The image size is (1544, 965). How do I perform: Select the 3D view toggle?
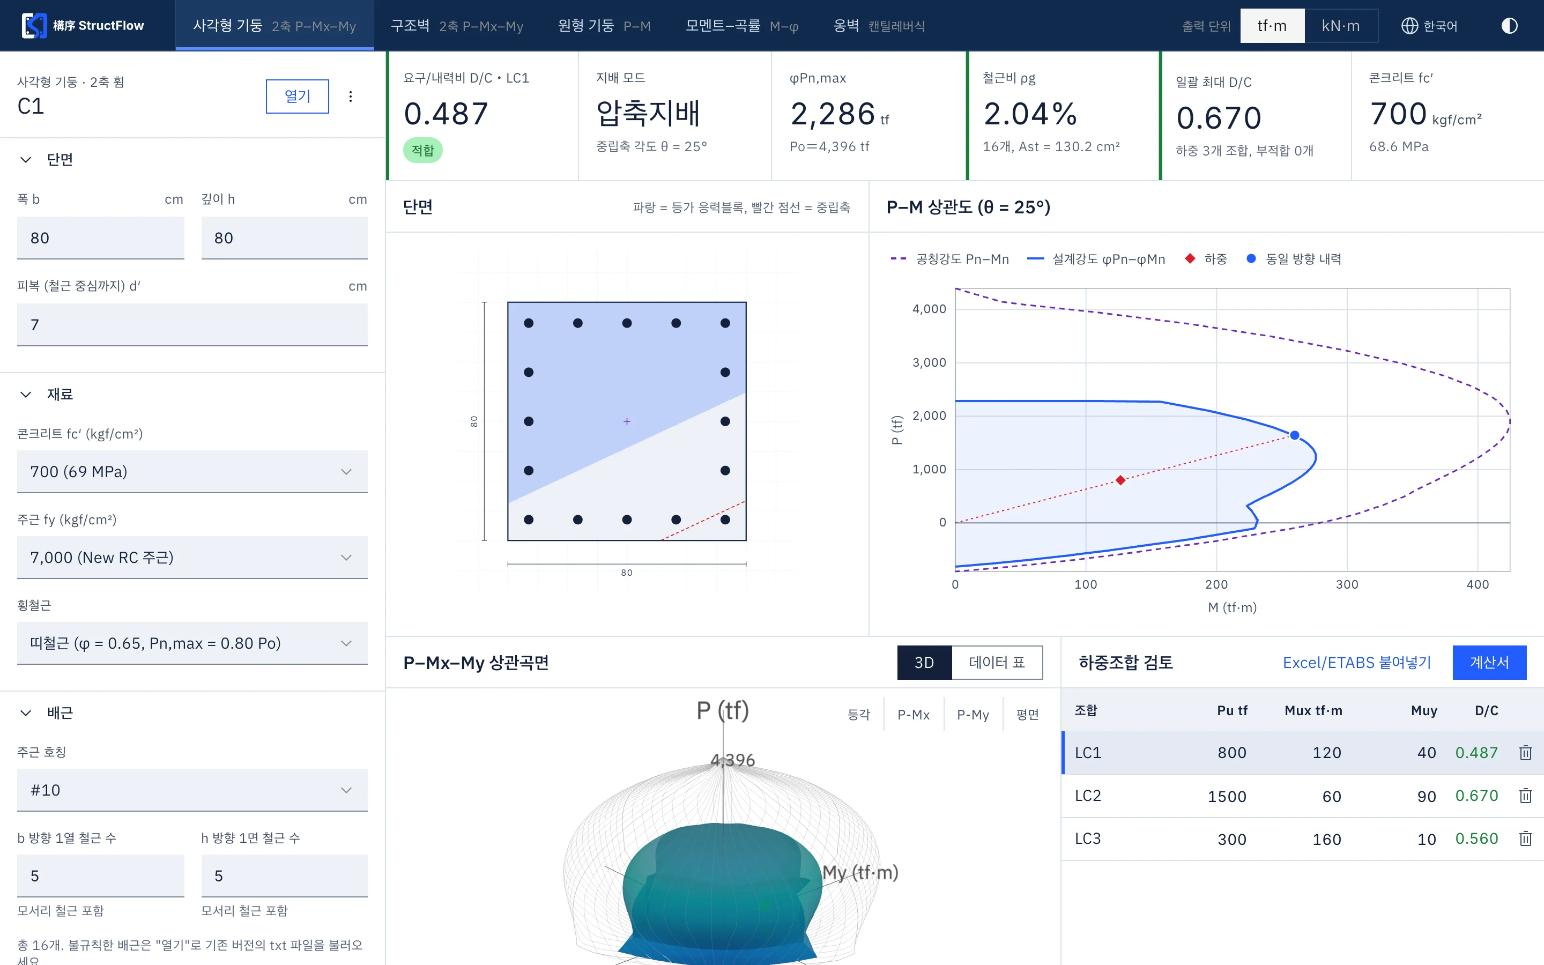(x=924, y=663)
